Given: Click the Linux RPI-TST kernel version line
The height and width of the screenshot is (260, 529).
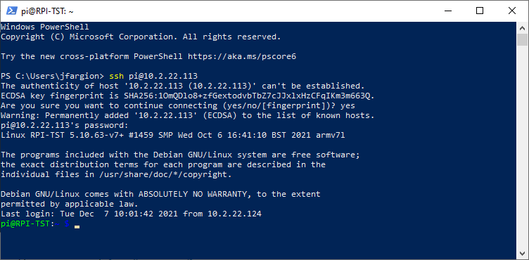Looking at the screenshot, I should (173, 135).
